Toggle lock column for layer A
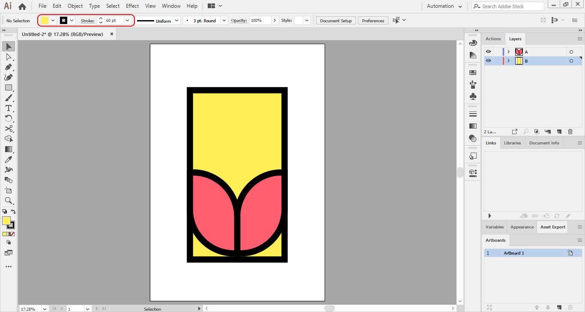Screen dimensions: 585x312 coord(497,52)
